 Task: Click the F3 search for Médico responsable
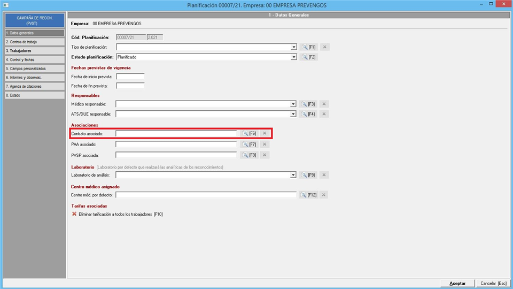coord(308,104)
